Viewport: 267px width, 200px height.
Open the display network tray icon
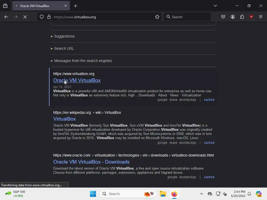click(218, 194)
